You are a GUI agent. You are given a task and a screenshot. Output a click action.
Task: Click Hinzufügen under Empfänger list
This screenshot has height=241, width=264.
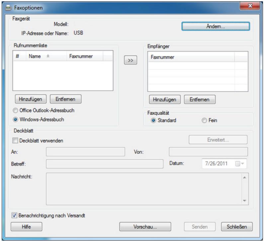(165, 100)
